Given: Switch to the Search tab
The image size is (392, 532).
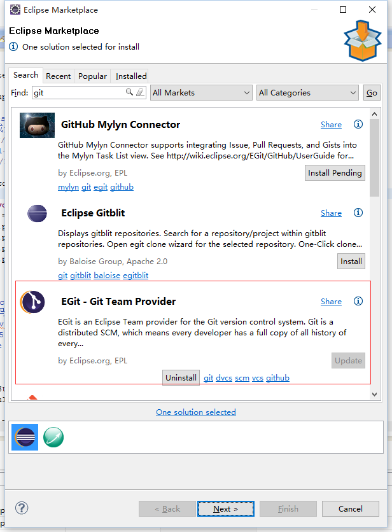Looking at the screenshot, I should click(26, 75).
